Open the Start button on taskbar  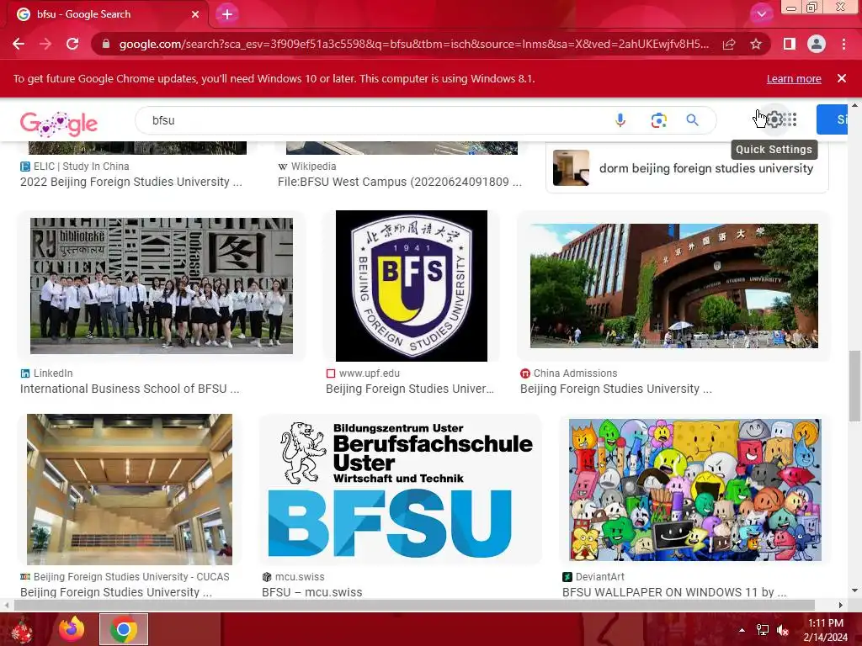coord(21,629)
